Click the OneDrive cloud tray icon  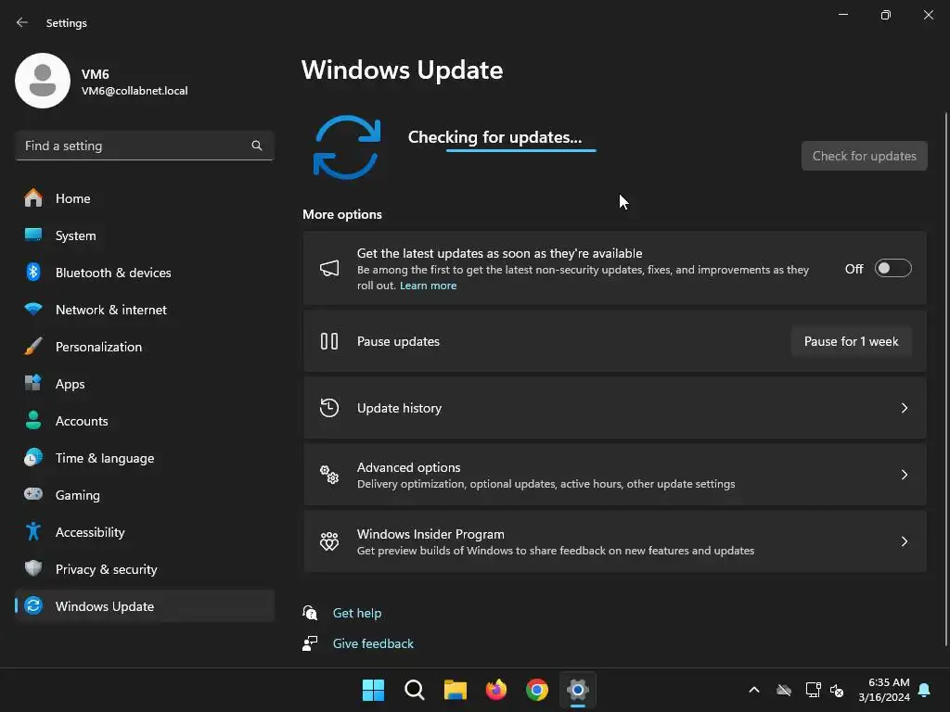tap(784, 690)
